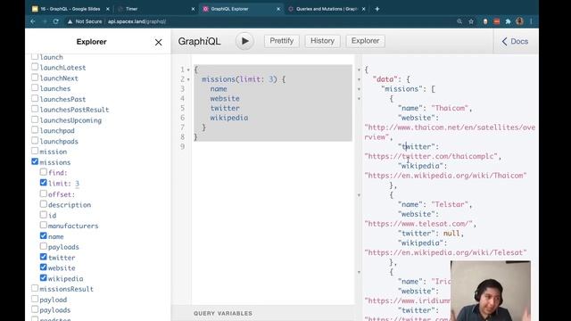571x321 pixels.
Task: Switch to the Timer tab
Action: point(157,9)
